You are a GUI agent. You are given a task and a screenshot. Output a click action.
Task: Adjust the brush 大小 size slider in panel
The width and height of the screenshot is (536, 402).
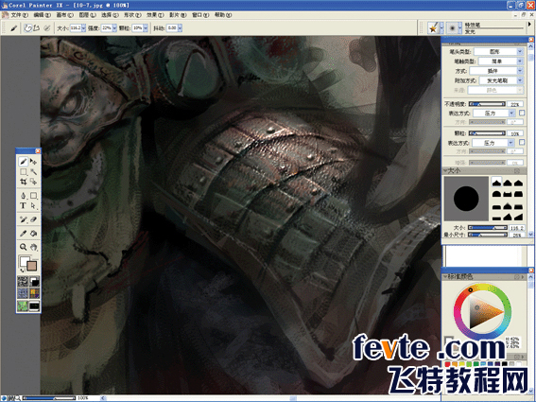[x=488, y=228]
